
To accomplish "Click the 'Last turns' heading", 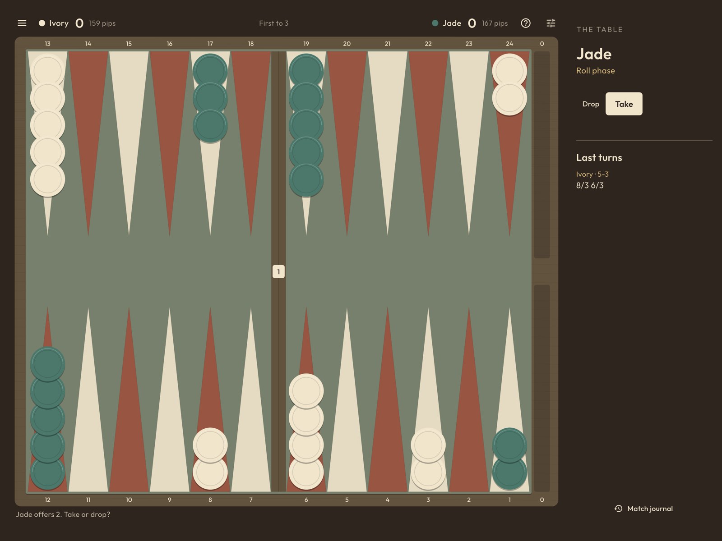I will (599, 157).
